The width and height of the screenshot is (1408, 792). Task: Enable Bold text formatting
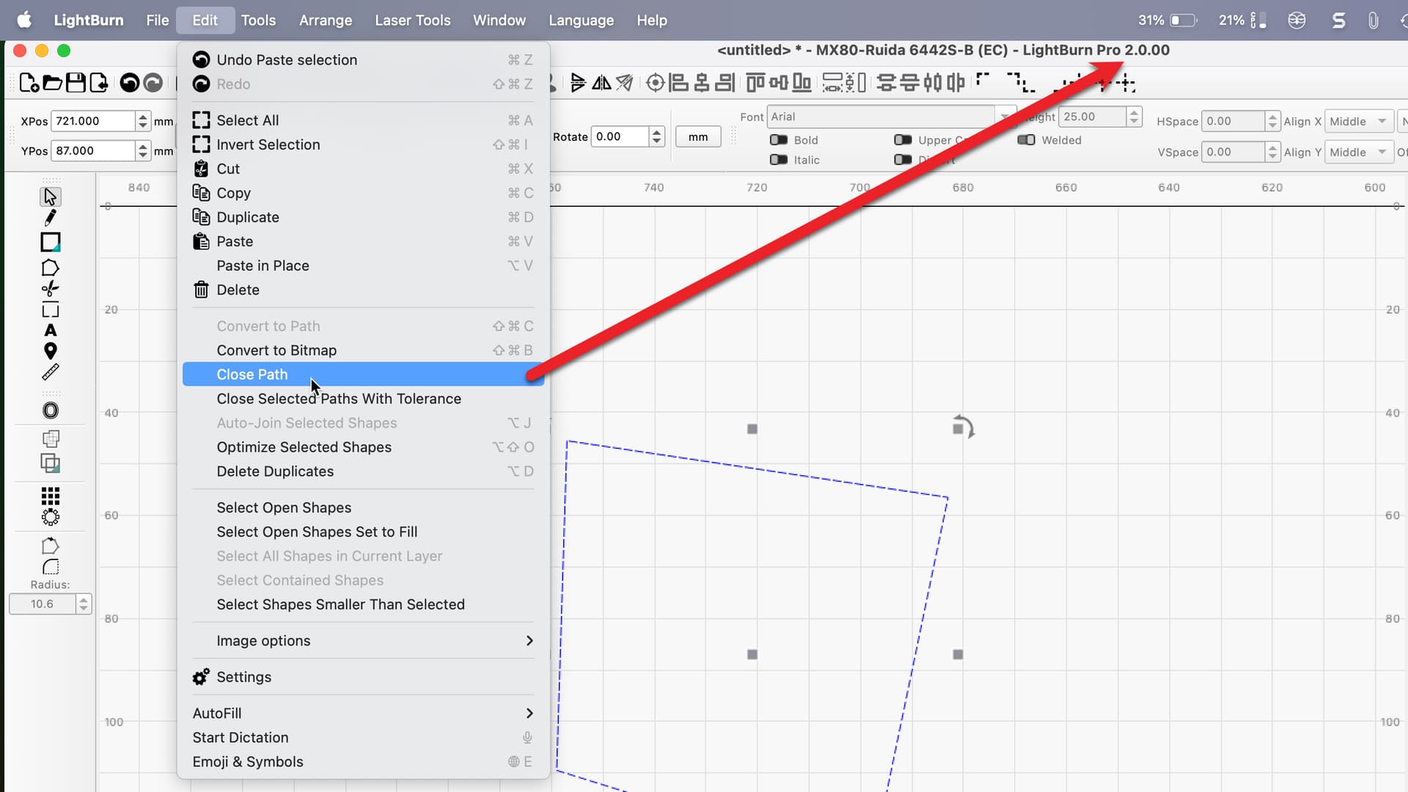pyautogui.click(x=779, y=139)
